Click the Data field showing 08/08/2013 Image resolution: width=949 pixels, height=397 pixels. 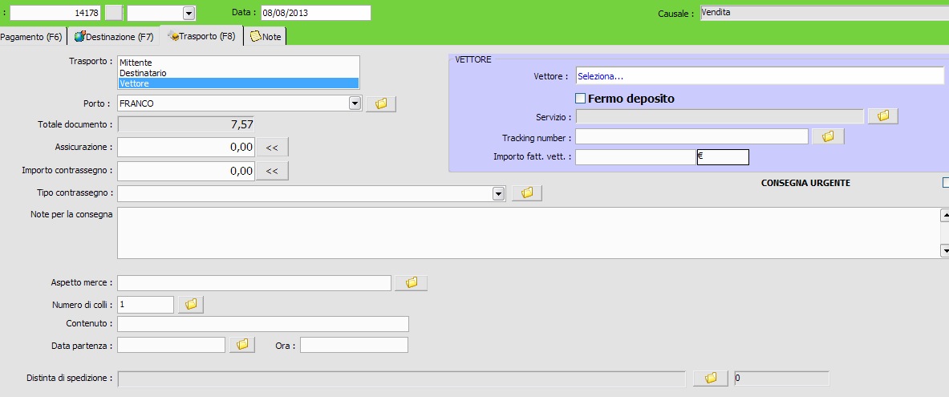coord(316,13)
